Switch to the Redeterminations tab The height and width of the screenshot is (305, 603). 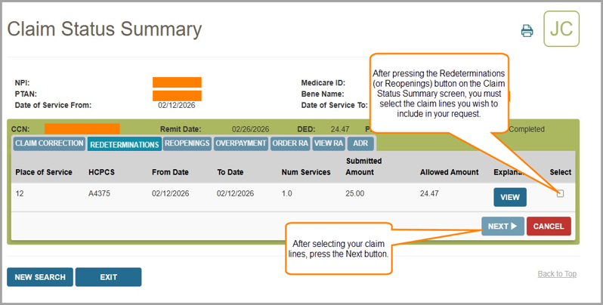tap(125, 144)
